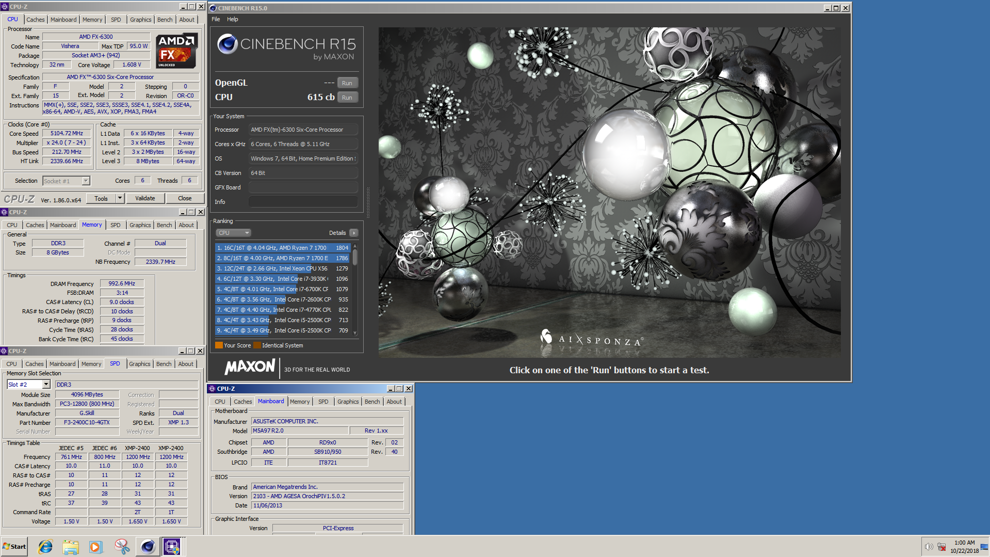Image resolution: width=990 pixels, height=557 pixels.
Task: Select ranking row AMD Ryzen 7 1700 1804
Action: [283, 248]
